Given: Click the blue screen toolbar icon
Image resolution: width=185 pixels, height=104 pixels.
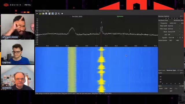Looking at the screenshot, I should tap(53, 14).
